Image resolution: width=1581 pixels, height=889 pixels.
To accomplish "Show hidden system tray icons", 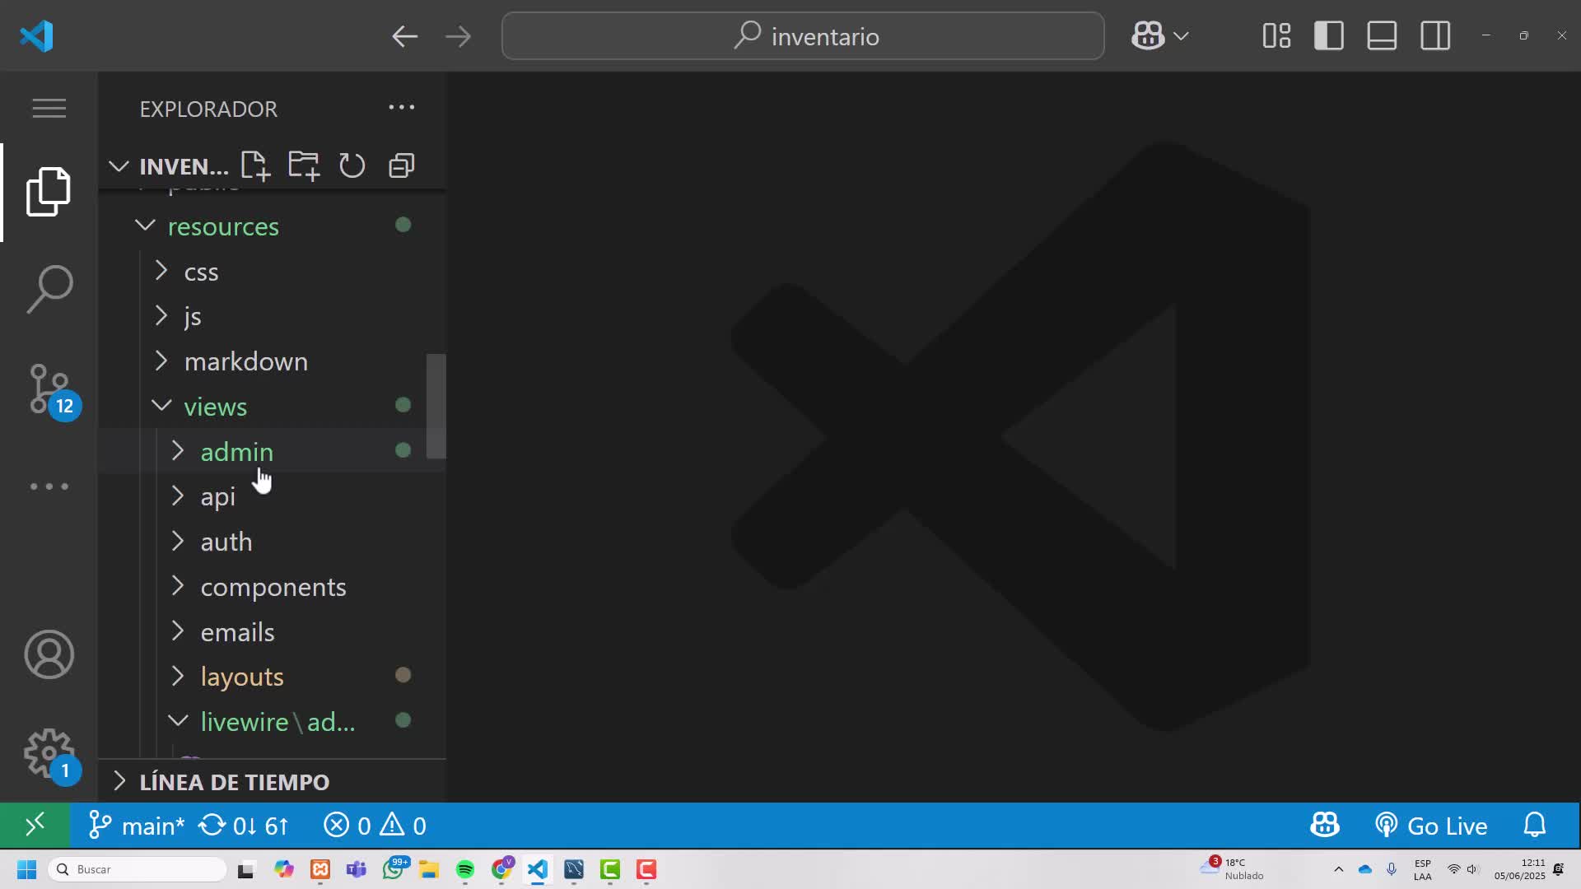I will coord(1338,869).
